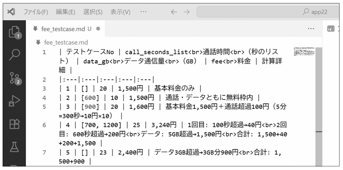Open the 表示(V) menu
Screen dimensions: 343x170
(x=121, y=12)
